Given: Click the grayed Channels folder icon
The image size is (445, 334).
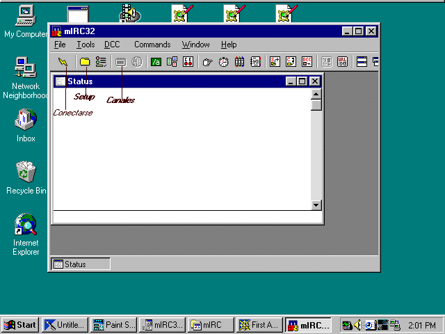Looking at the screenshot, I should click(120, 62).
